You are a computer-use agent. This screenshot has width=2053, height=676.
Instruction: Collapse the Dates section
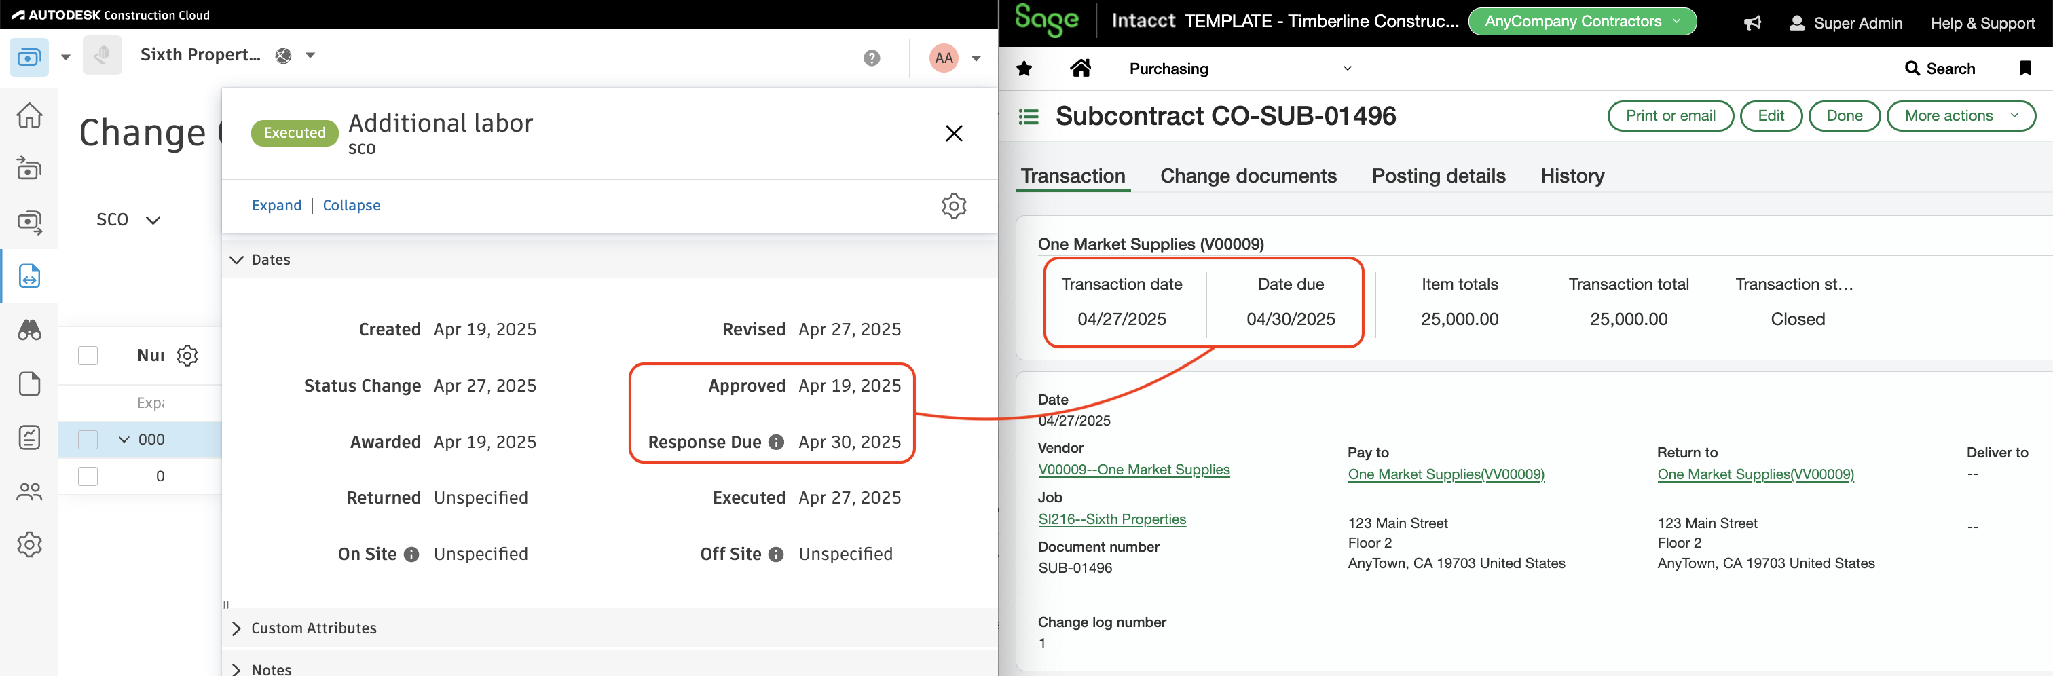click(237, 260)
